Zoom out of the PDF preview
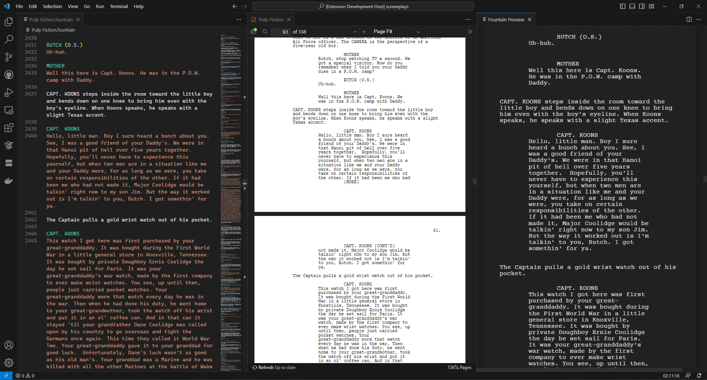The image size is (707, 380). coord(355,32)
